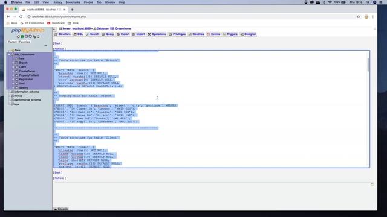Switch to the SQL tab

click(79, 34)
